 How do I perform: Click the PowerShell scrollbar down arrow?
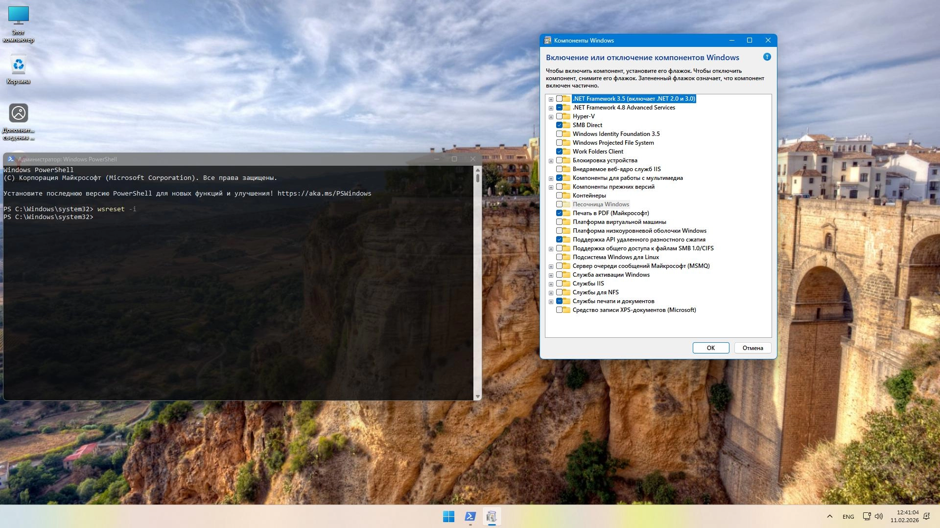click(477, 396)
